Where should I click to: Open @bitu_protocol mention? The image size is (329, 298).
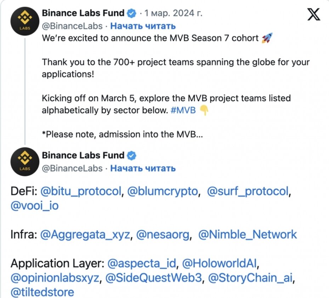[x=81, y=191]
